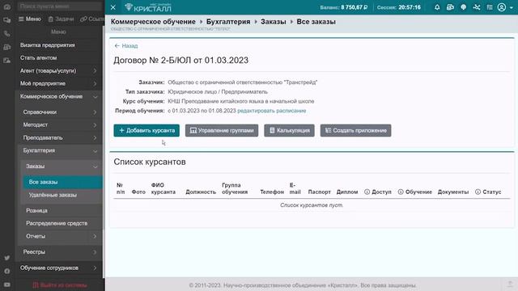Click the Сессия 20:57:16 timer
The height and width of the screenshot is (291, 518).
399,7
